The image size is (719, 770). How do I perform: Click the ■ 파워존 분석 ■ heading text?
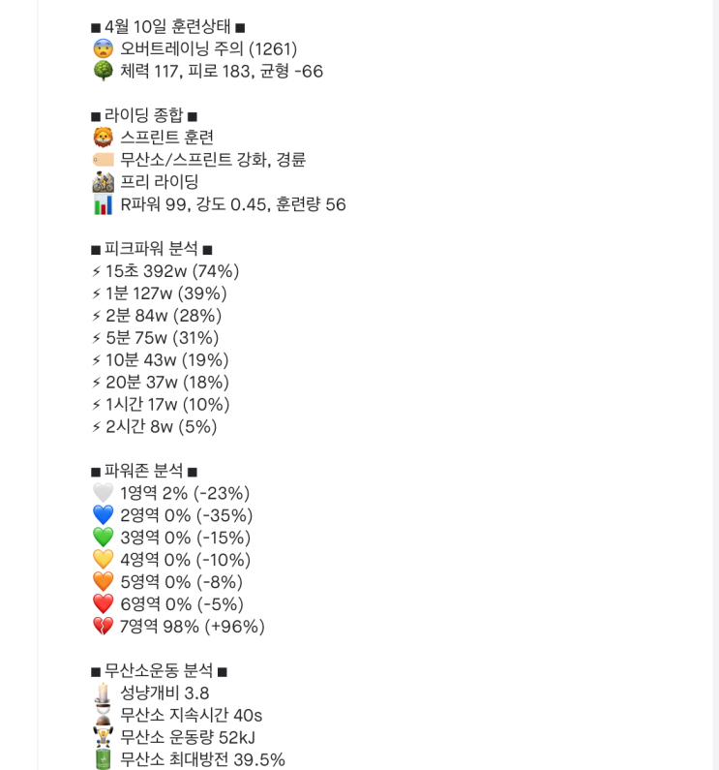143,471
